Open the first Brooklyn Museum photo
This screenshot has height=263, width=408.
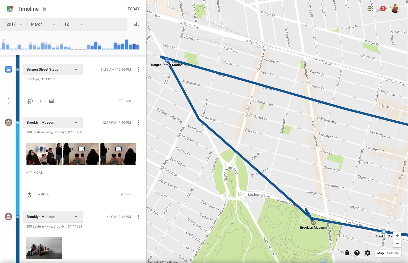[44, 154]
